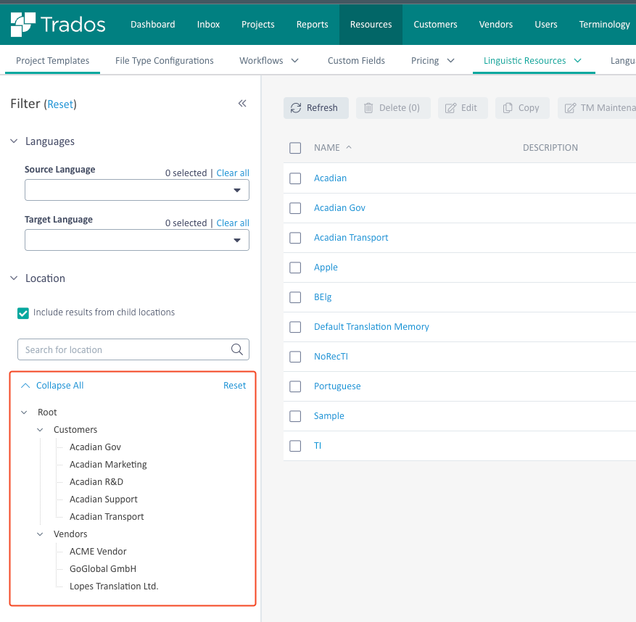Click the Refresh button in toolbar
The height and width of the screenshot is (622, 636).
[315, 108]
